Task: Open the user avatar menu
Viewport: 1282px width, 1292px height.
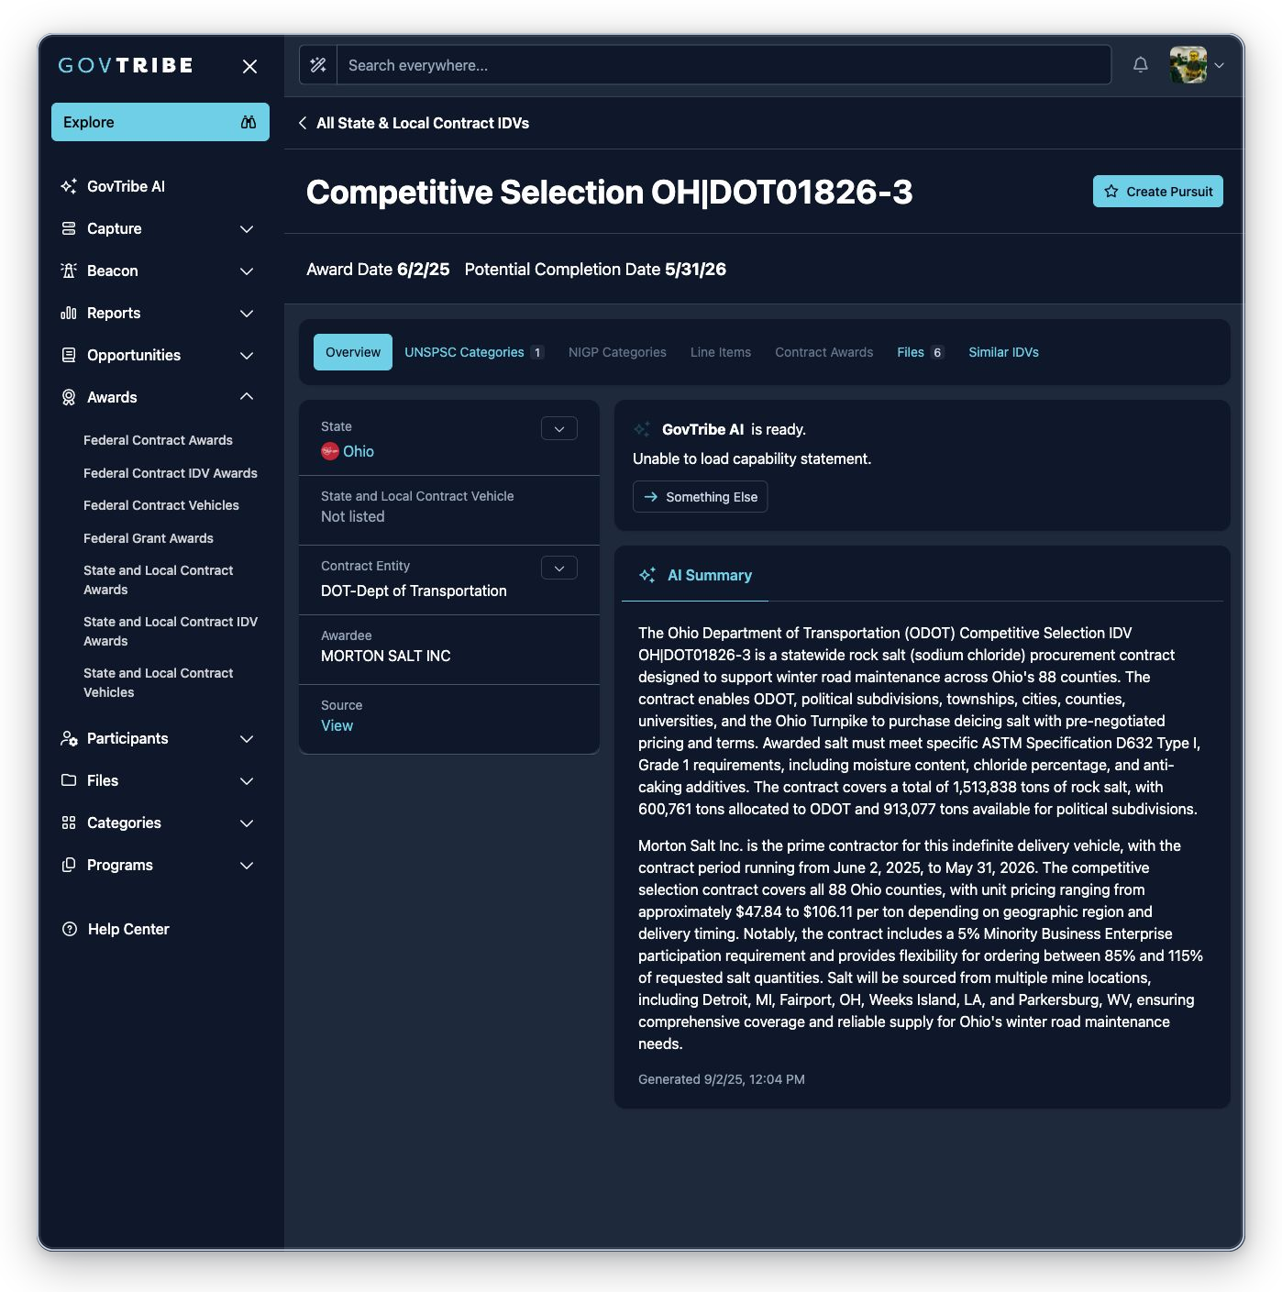Action: pyautogui.click(x=1188, y=65)
